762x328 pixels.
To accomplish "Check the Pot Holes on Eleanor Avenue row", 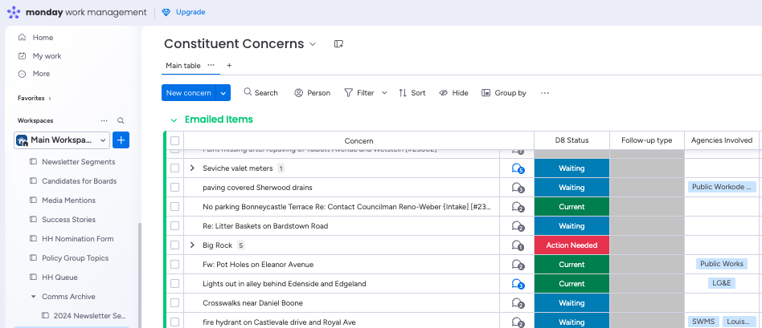I will 175,265.
